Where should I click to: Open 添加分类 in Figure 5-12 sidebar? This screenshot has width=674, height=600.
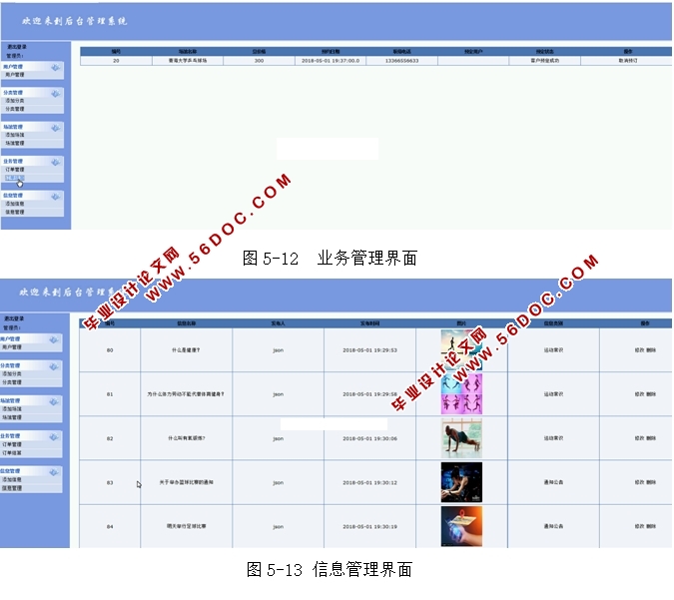point(15,101)
